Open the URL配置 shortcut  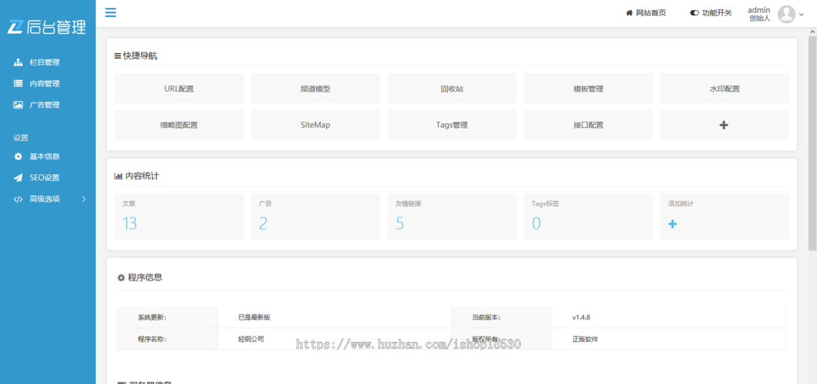pyautogui.click(x=179, y=89)
